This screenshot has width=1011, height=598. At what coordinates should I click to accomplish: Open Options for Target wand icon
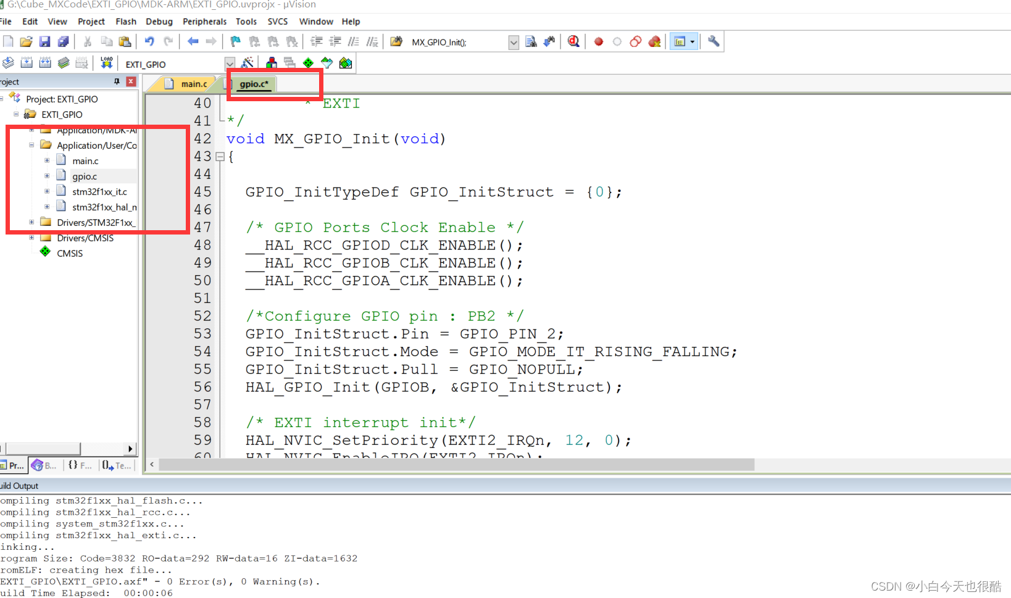248,62
